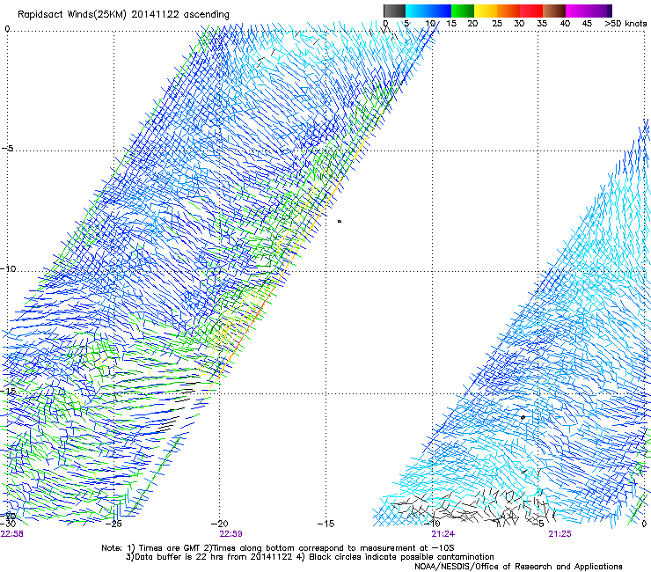Pick the brown 35-40 knots legend swatch
Viewport: 651px width, 572px height.
[x=554, y=11]
